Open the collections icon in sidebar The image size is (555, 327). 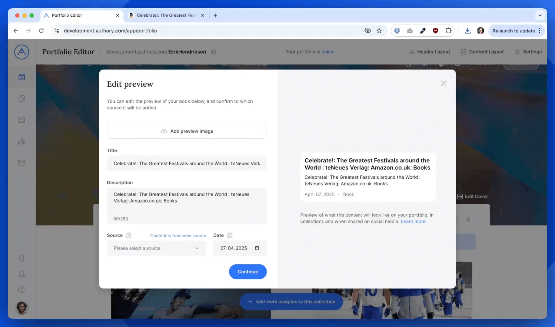(22, 98)
